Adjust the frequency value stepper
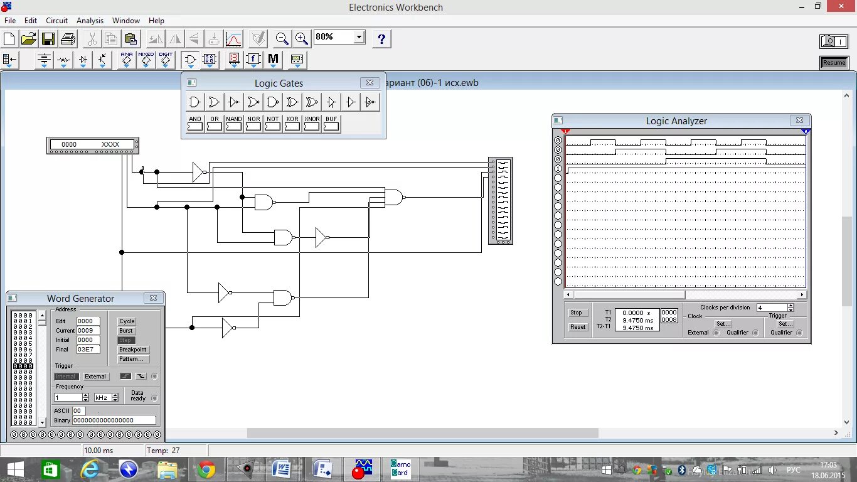The height and width of the screenshot is (482, 857). [x=85, y=398]
